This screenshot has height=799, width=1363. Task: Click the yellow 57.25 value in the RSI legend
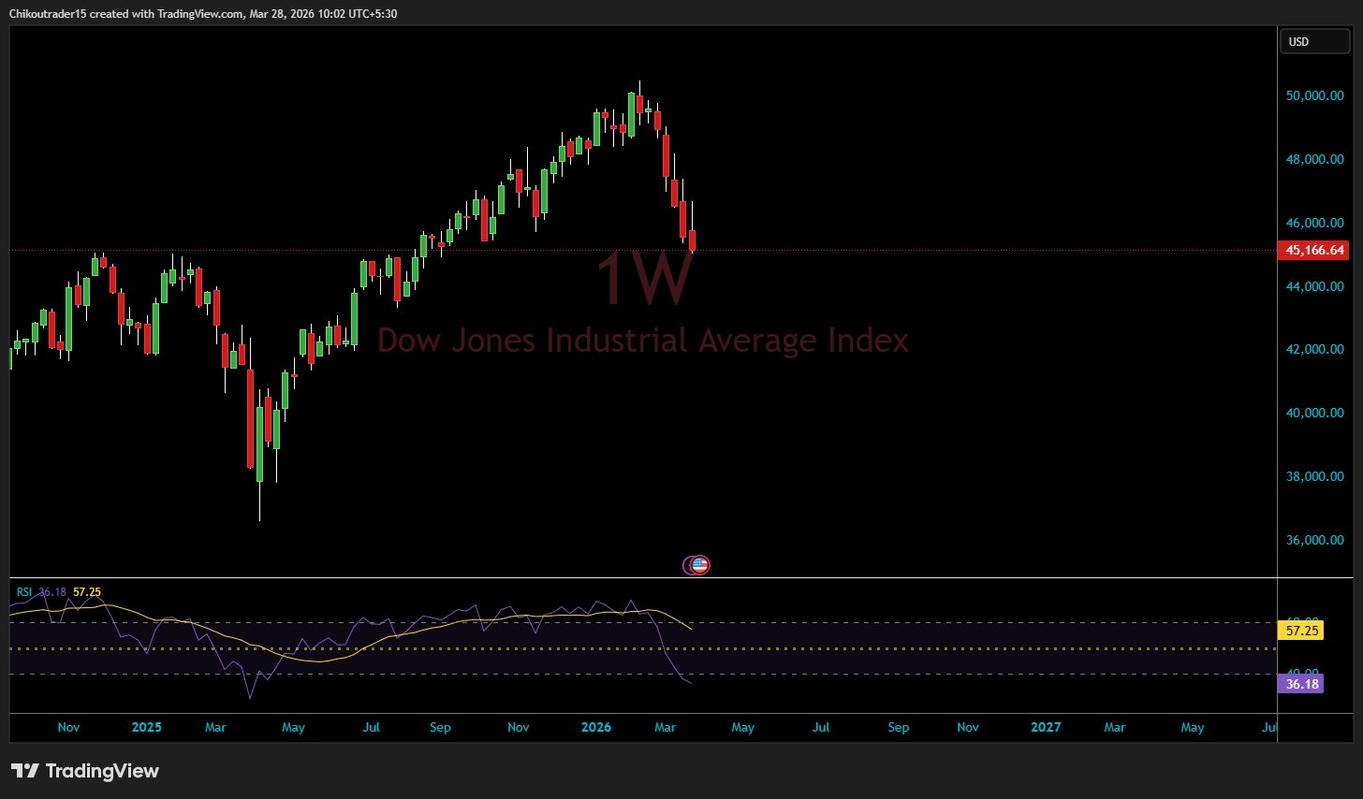(x=87, y=592)
